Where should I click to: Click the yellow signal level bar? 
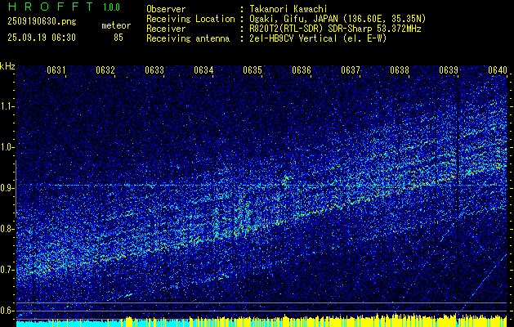coord(316,322)
